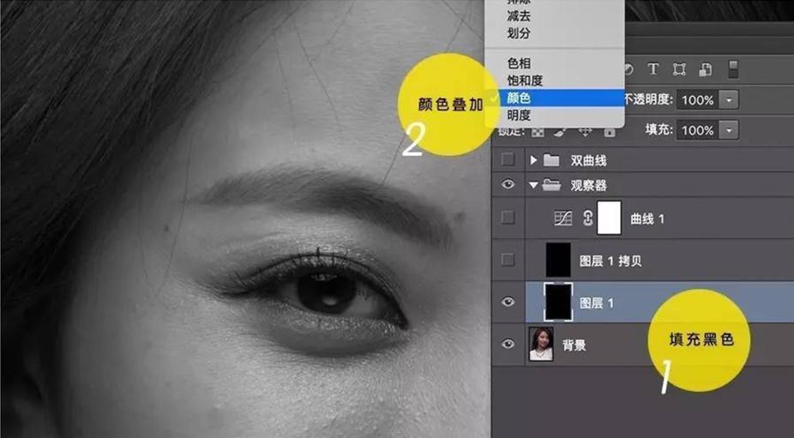Click the mask link icon on 曲线 1
Screen dimensions: 794x438
click(587, 219)
